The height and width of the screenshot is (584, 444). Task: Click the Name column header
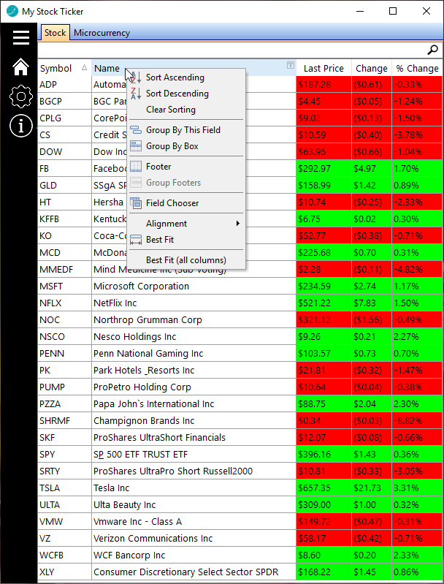(194, 68)
